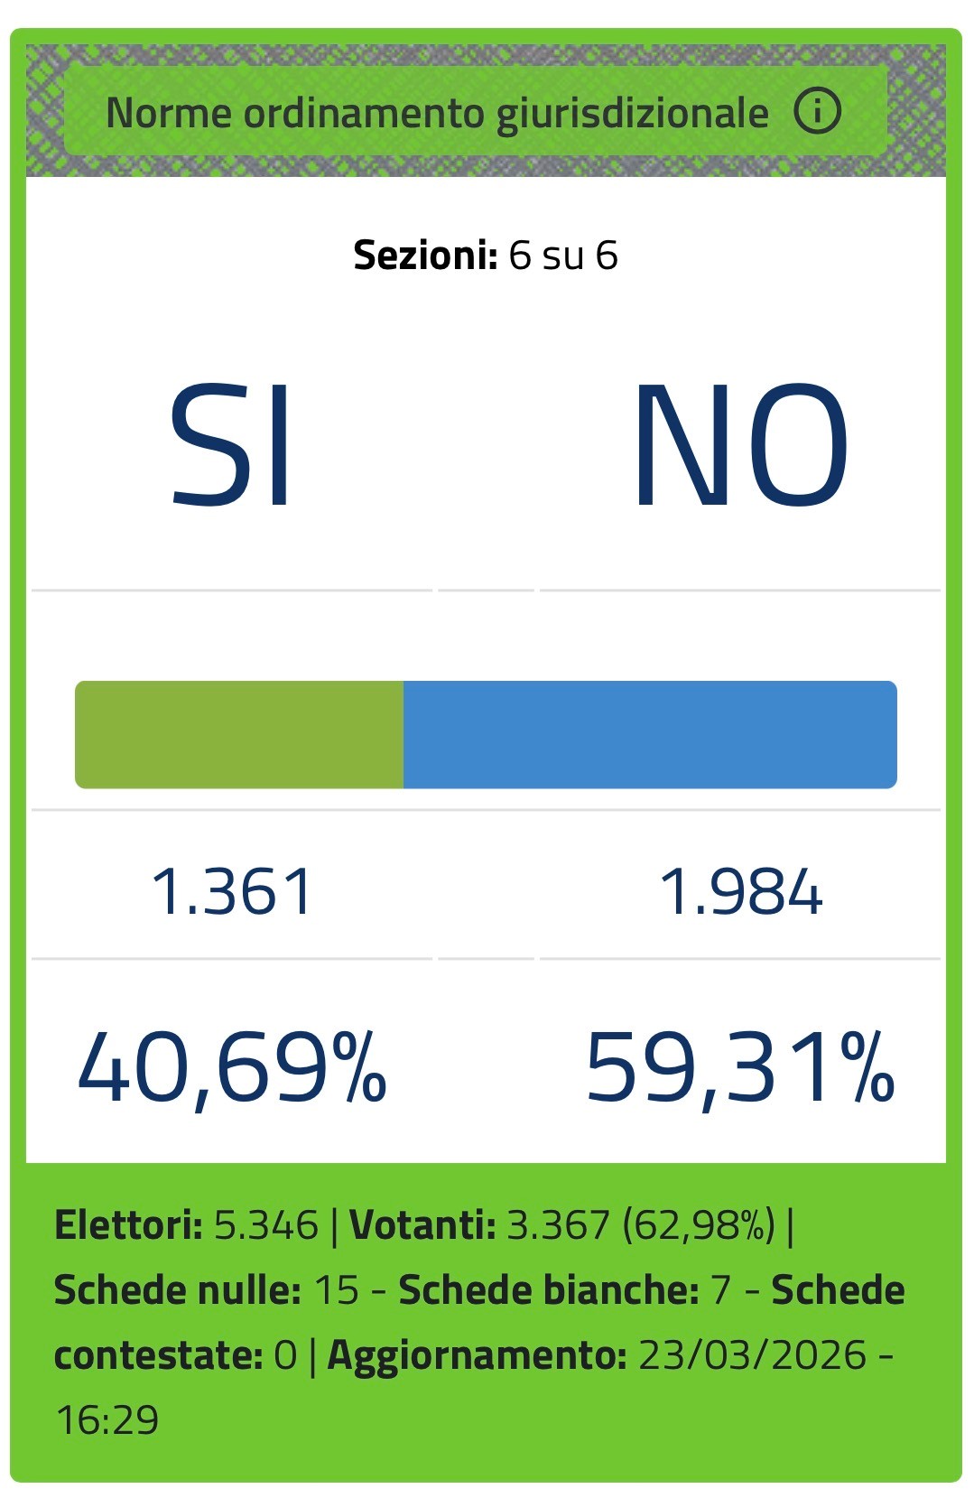The height and width of the screenshot is (1498, 974).
Task: Click the "Norme ordinamento giurisdizionale" title
Action: coord(437,114)
